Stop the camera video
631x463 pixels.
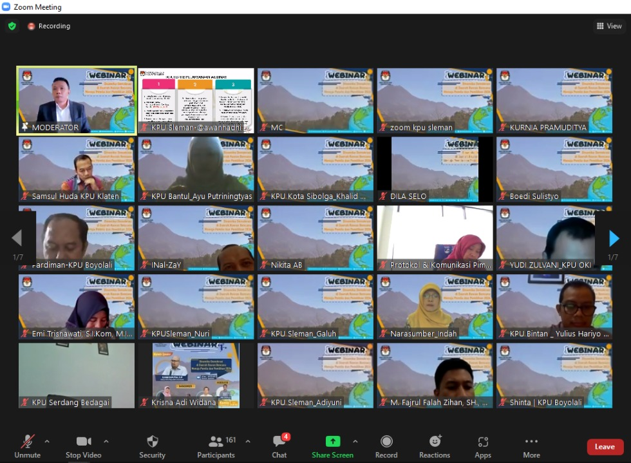pos(83,446)
